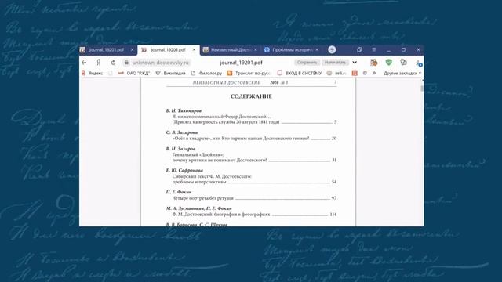
Task: Click entry 'Четыре портрета без ретуши'
Action: (203, 198)
